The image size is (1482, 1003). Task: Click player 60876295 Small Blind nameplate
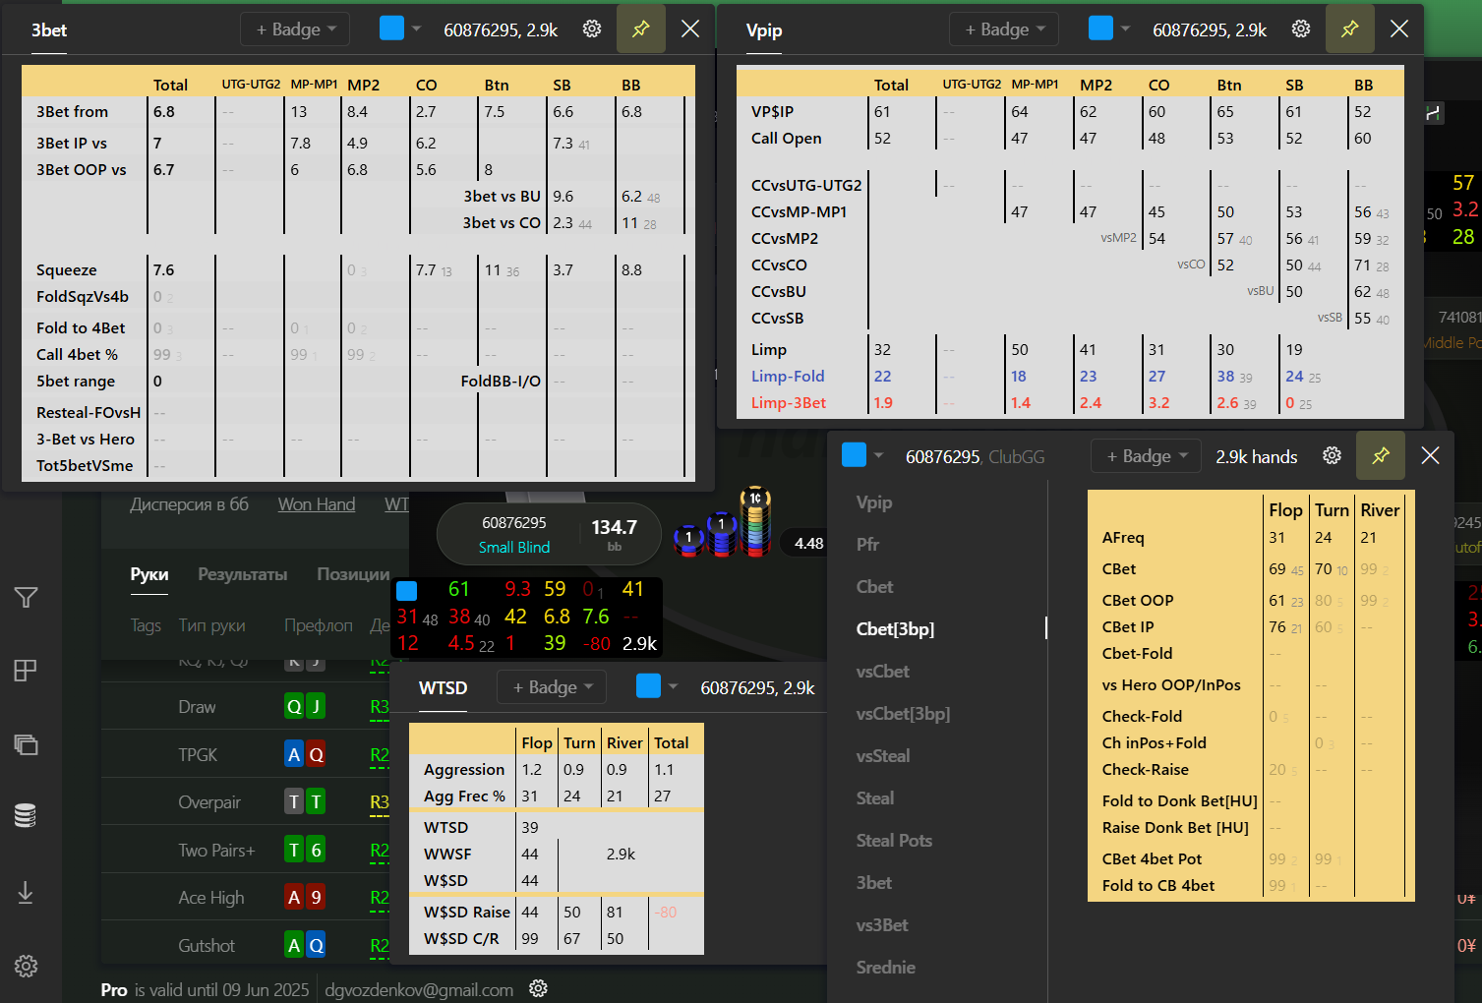pyautogui.click(x=551, y=535)
